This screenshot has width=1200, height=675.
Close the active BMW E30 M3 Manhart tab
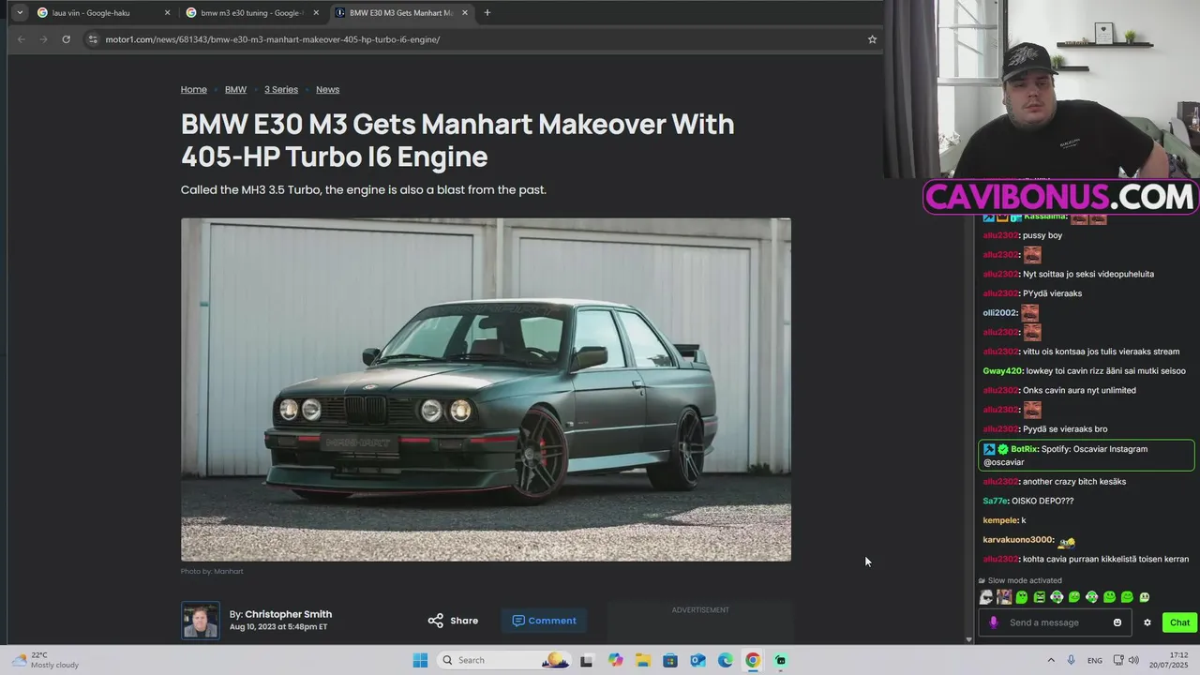[x=465, y=13]
